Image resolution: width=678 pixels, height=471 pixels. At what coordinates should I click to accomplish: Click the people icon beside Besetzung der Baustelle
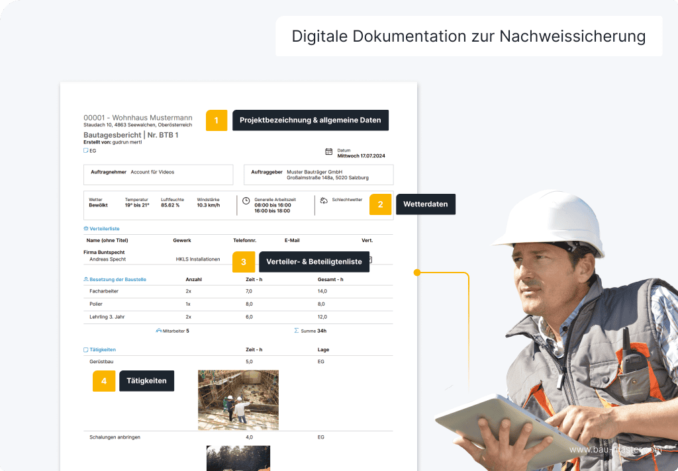pyautogui.click(x=85, y=279)
